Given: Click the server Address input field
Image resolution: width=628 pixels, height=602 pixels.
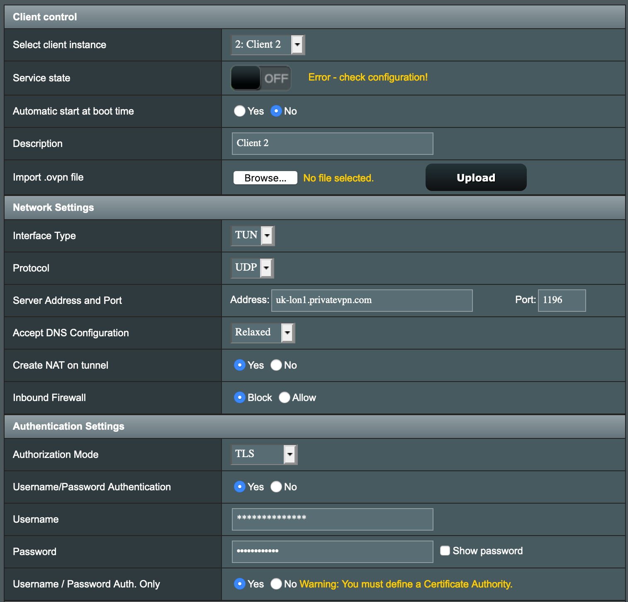Looking at the screenshot, I should [x=372, y=301].
